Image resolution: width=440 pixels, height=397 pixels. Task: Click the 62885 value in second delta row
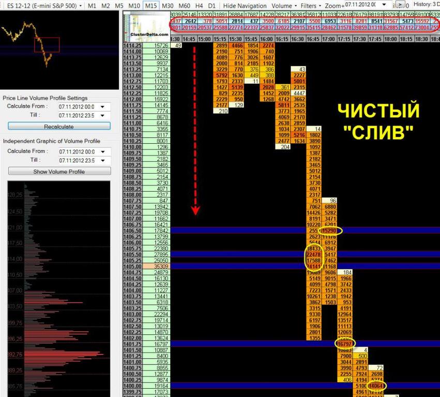pos(391,27)
